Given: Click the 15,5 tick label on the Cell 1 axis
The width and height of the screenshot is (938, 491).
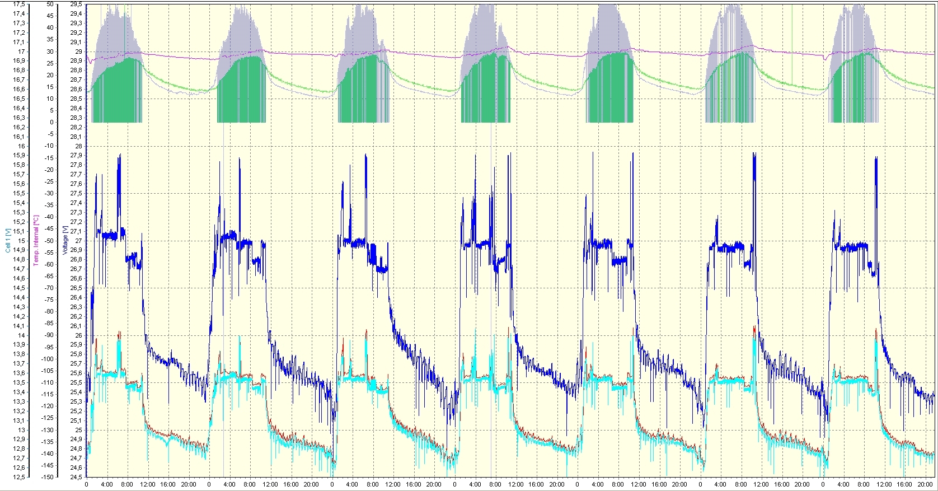Looking at the screenshot, I should click(x=19, y=193).
